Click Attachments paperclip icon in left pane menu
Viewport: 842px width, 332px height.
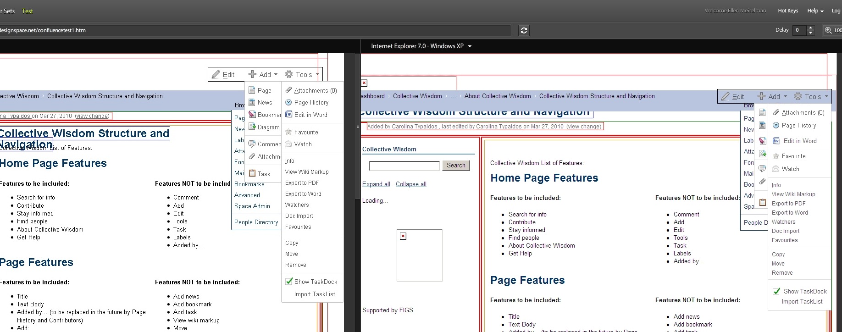[x=288, y=90]
